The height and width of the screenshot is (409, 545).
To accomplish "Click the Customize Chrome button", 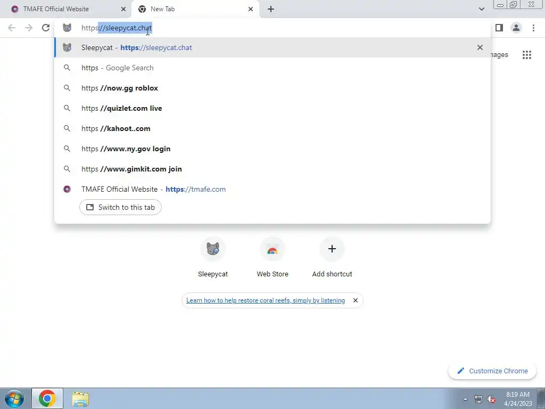I will pos(492,371).
